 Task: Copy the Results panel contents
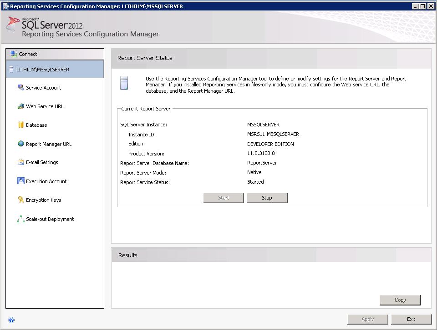[400, 300]
